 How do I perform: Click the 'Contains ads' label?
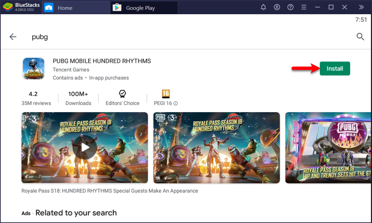(x=68, y=78)
